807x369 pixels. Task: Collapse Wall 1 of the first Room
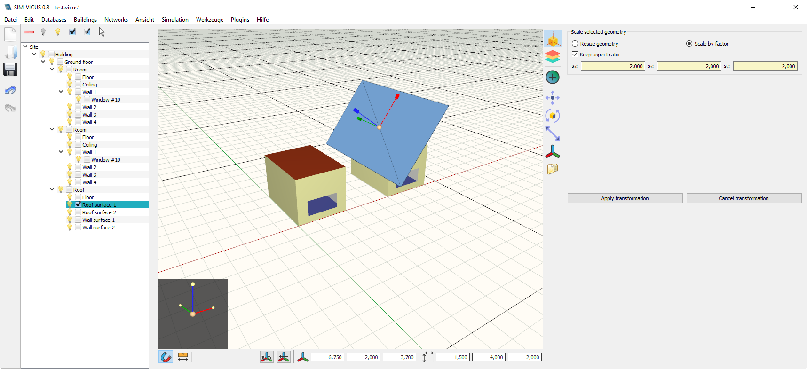click(x=61, y=92)
